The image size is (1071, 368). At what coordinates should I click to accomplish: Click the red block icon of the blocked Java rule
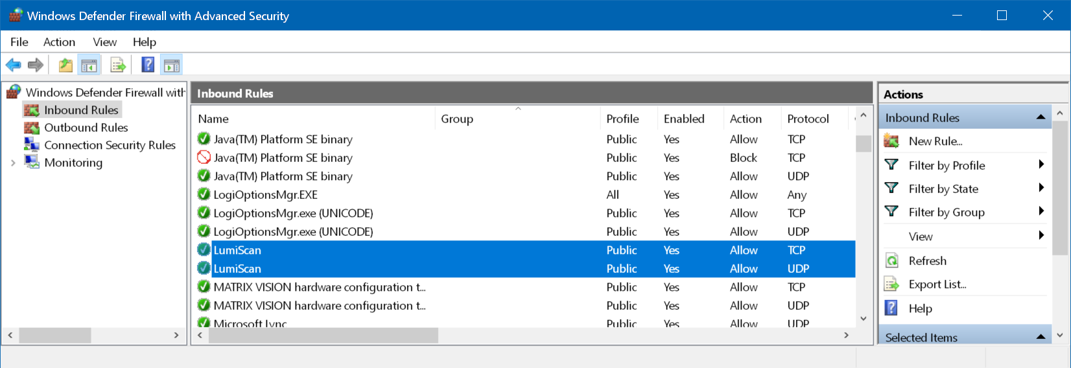coord(204,157)
